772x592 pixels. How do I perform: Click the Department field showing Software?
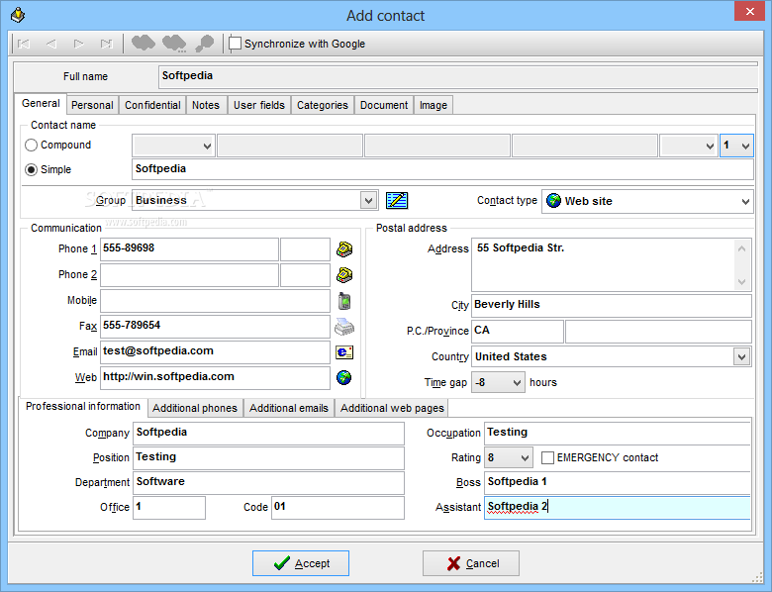268,482
